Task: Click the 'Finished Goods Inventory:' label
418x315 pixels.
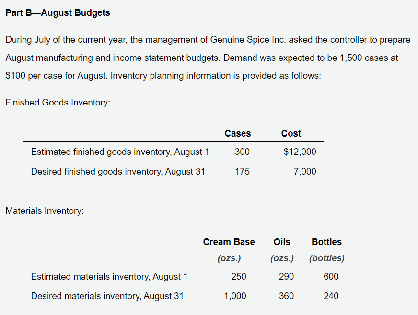Action: [58, 103]
